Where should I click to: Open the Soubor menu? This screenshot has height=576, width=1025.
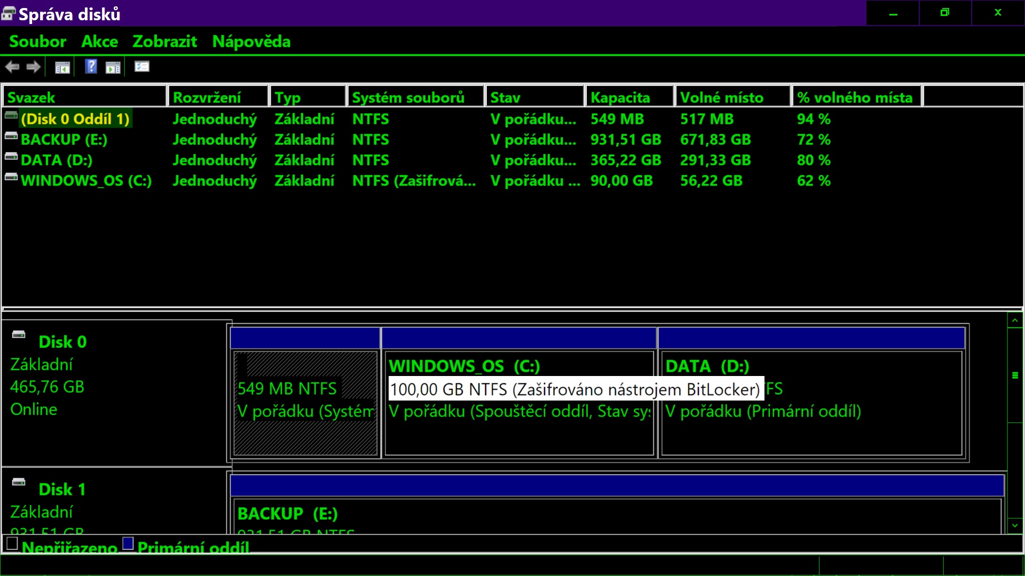click(x=37, y=42)
